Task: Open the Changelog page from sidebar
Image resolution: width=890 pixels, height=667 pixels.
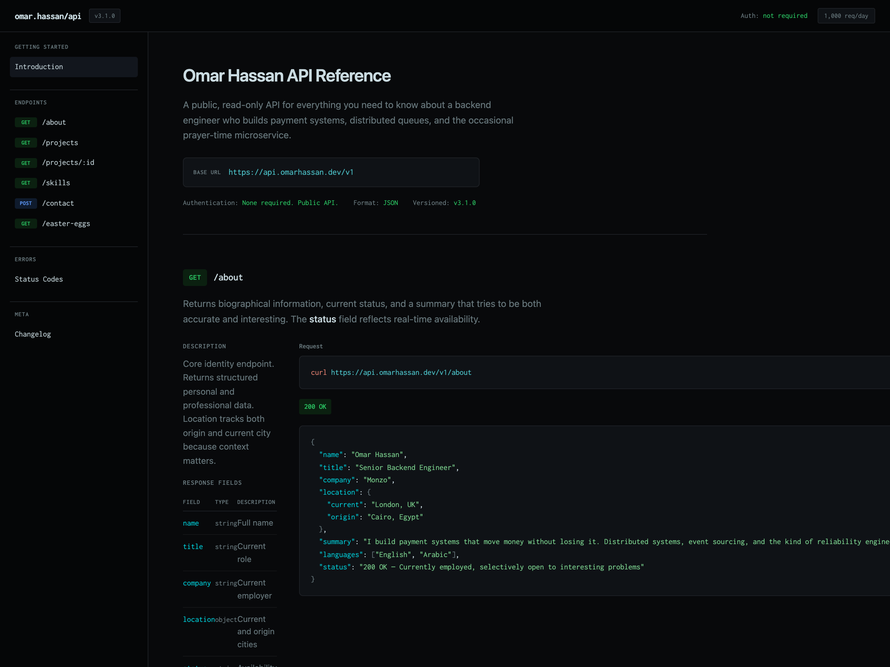Action: tap(32, 334)
